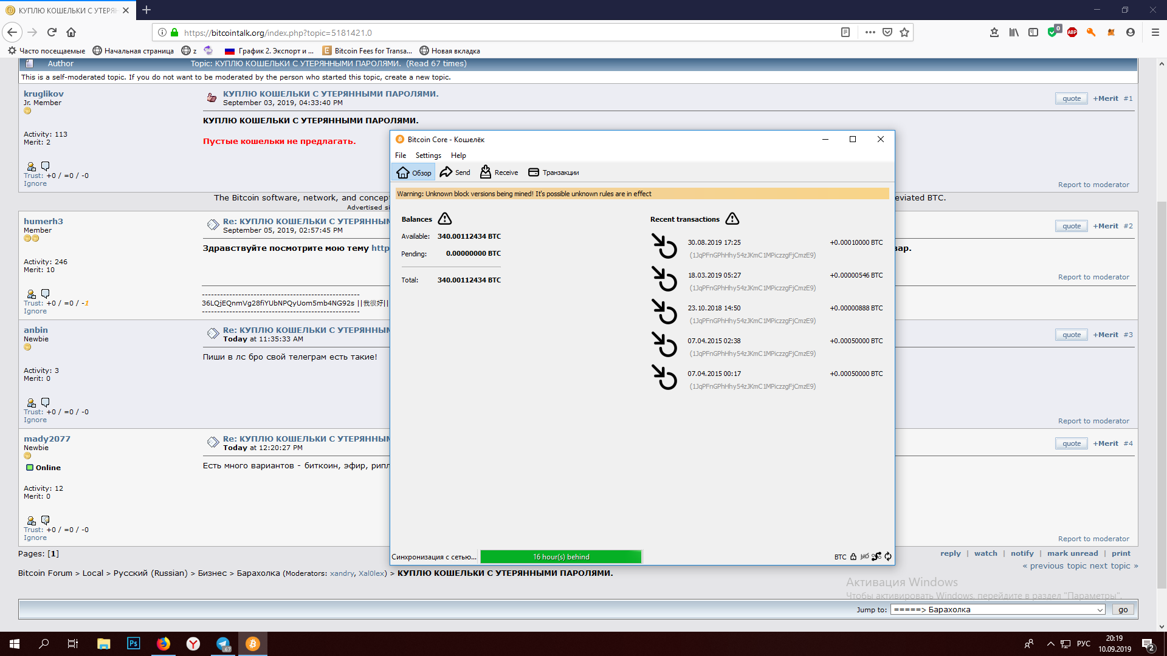The width and height of the screenshot is (1167, 656).
Task: Open the Барахолка breadcrumb link
Action: tap(258, 573)
